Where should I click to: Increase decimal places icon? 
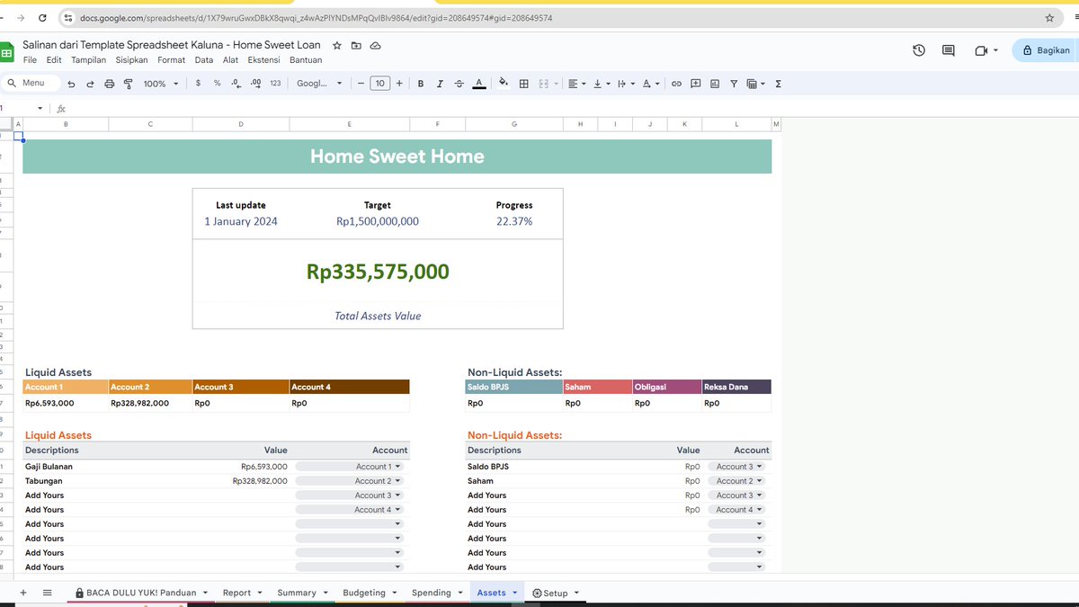pos(255,83)
